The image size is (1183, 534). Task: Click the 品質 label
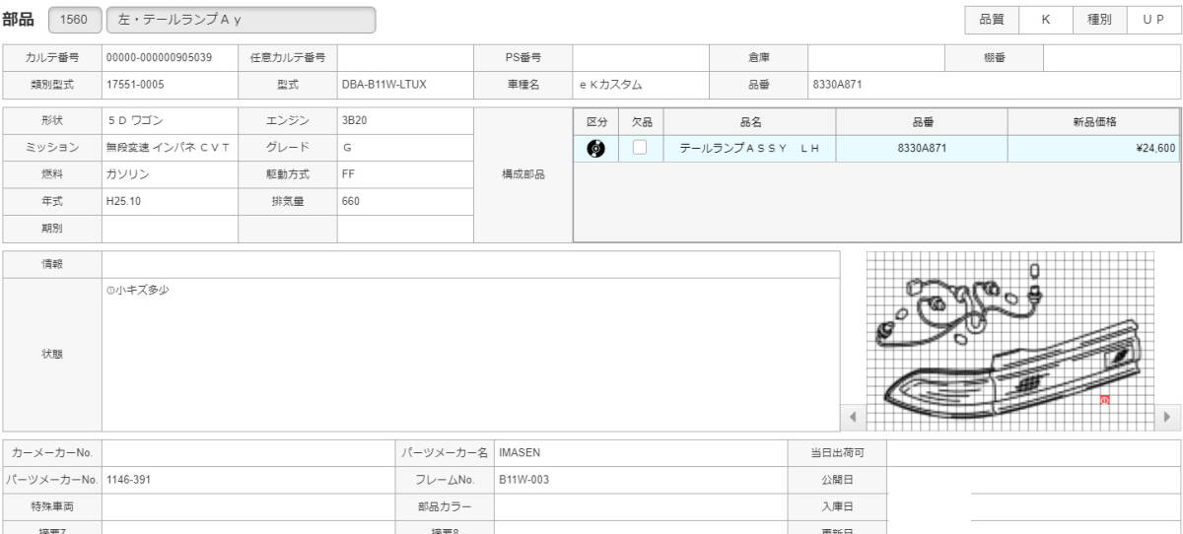click(x=992, y=20)
